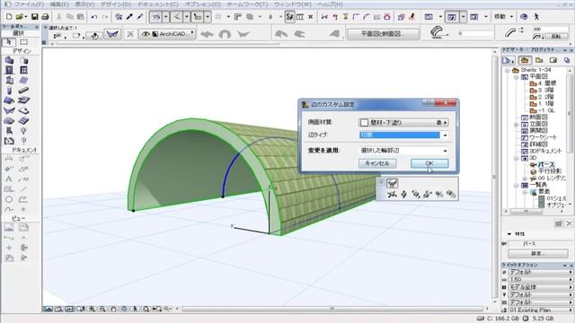Select the syringe inject parameters tool

(140, 17)
